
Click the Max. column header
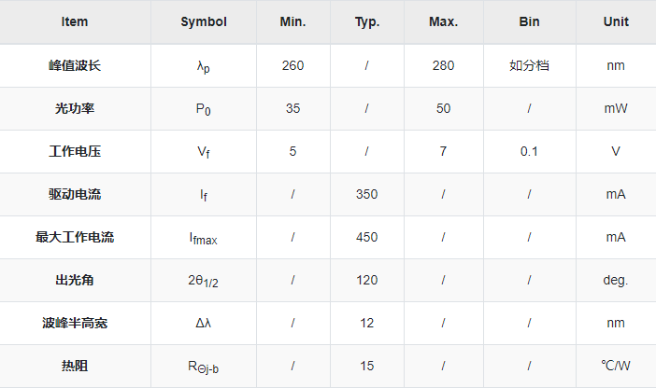pos(444,21)
